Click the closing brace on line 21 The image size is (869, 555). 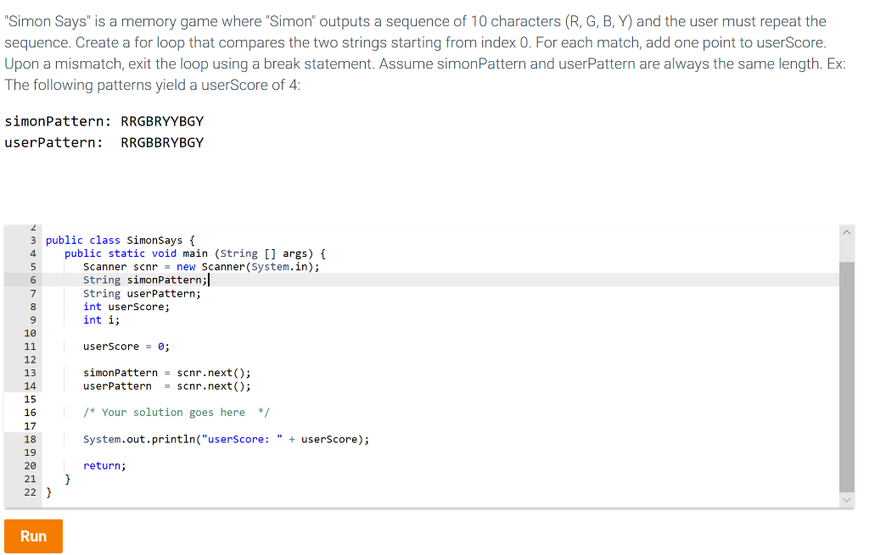(66, 479)
